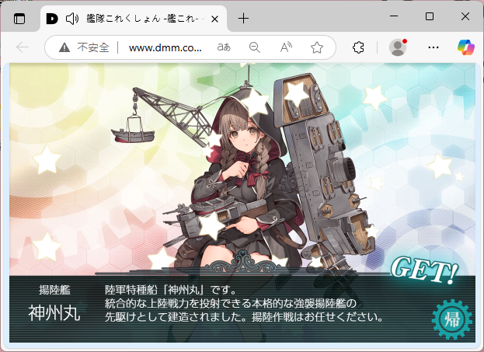This screenshot has height=352, width=484.
Task: Click the 神州丸 ship name text
Action: [54, 312]
